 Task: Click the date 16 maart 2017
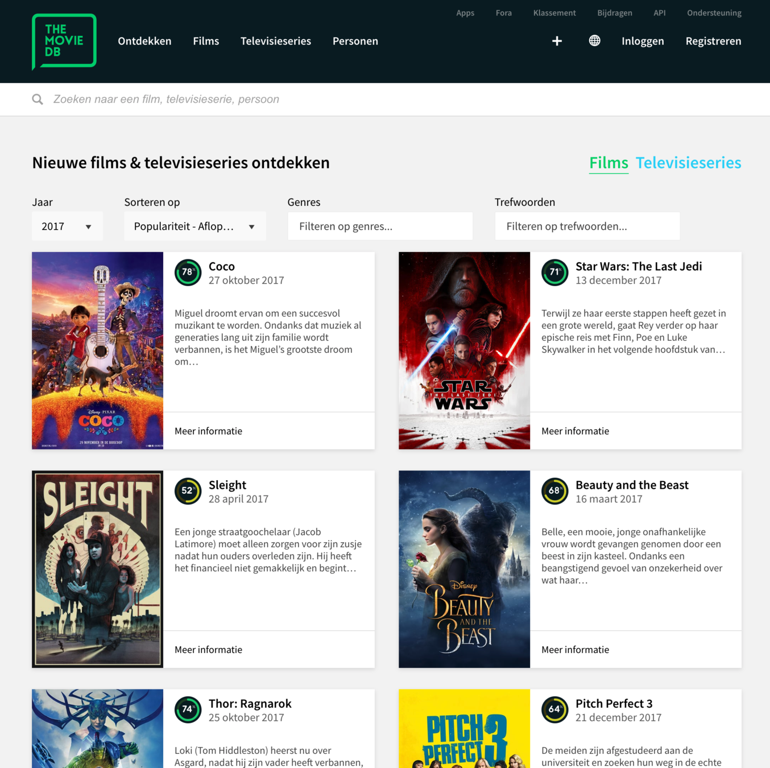pos(609,499)
